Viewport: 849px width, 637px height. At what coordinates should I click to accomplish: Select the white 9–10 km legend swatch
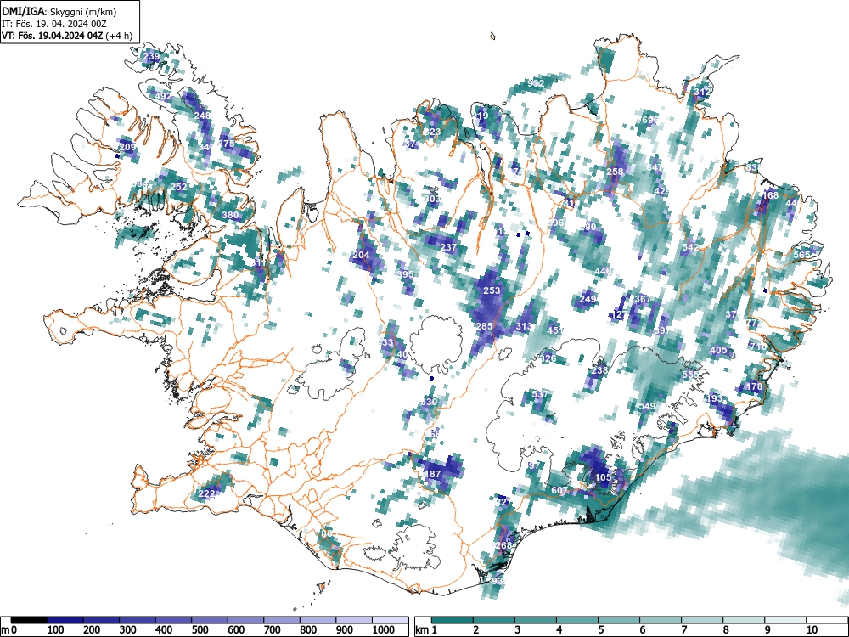pyautogui.click(x=785, y=620)
